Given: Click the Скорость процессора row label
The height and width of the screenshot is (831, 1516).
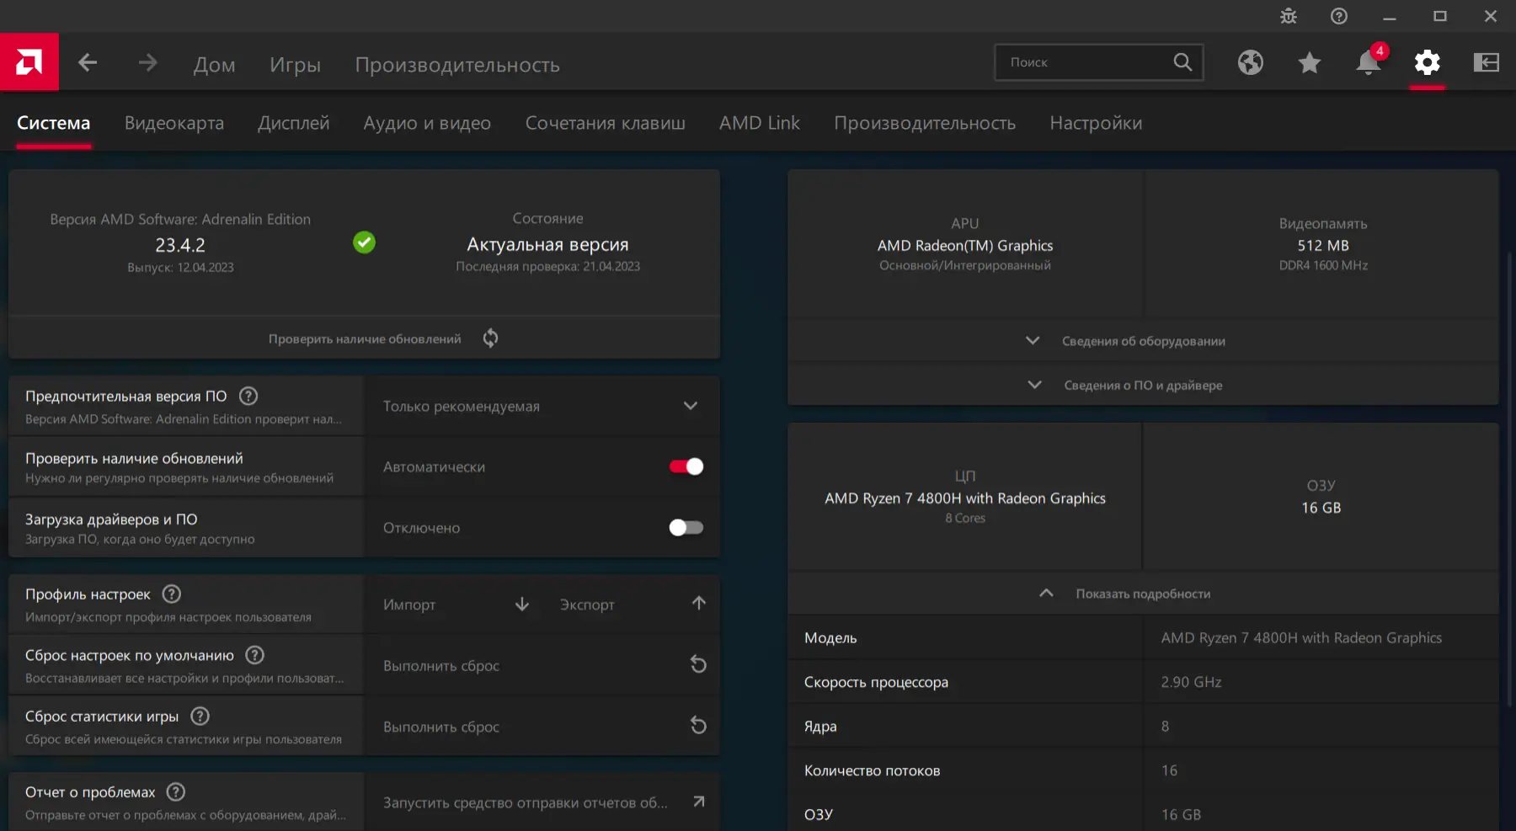Looking at the screenshot, I should (x=876, y=682).
